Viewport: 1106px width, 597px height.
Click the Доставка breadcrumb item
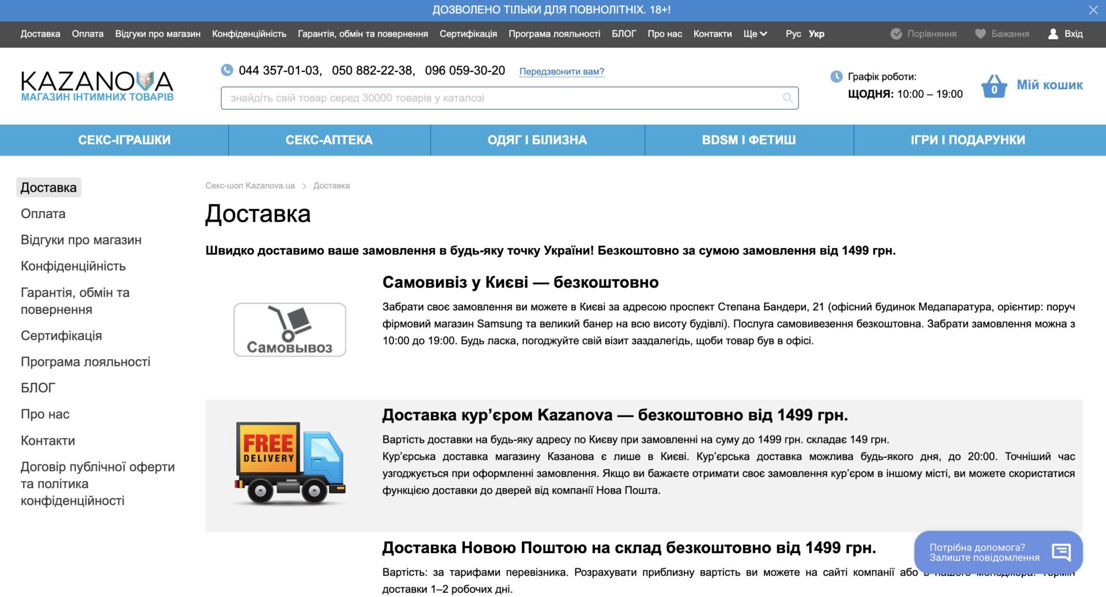click(x=331, y=185)
